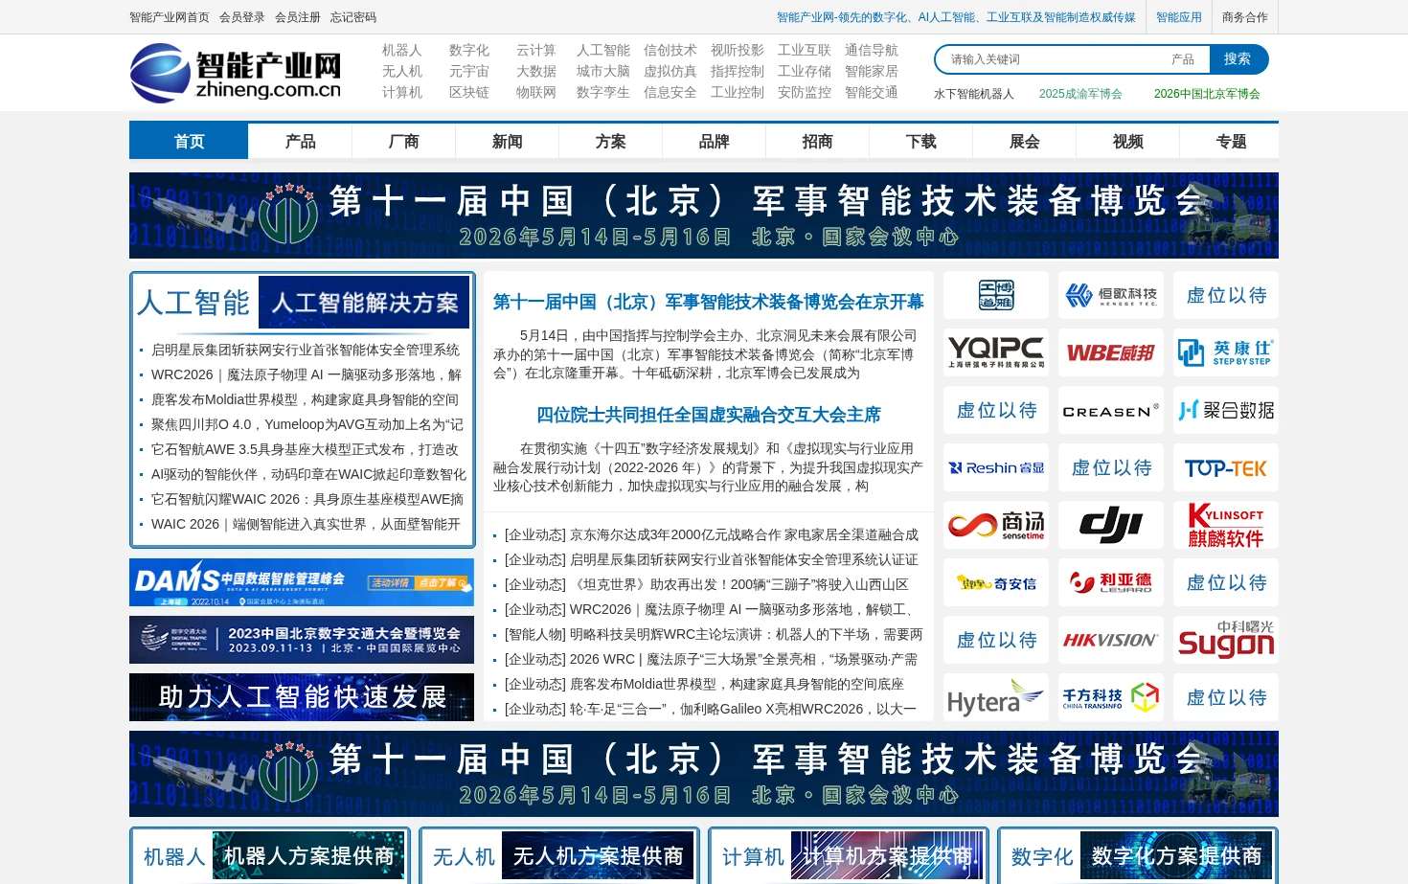Select the 大数据 category link
The height and width of the screenshot is (884, 1408).
(536, 71)
